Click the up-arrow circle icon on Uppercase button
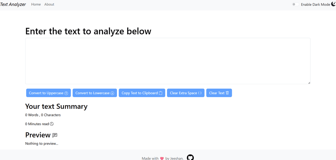 click(66, 93)
